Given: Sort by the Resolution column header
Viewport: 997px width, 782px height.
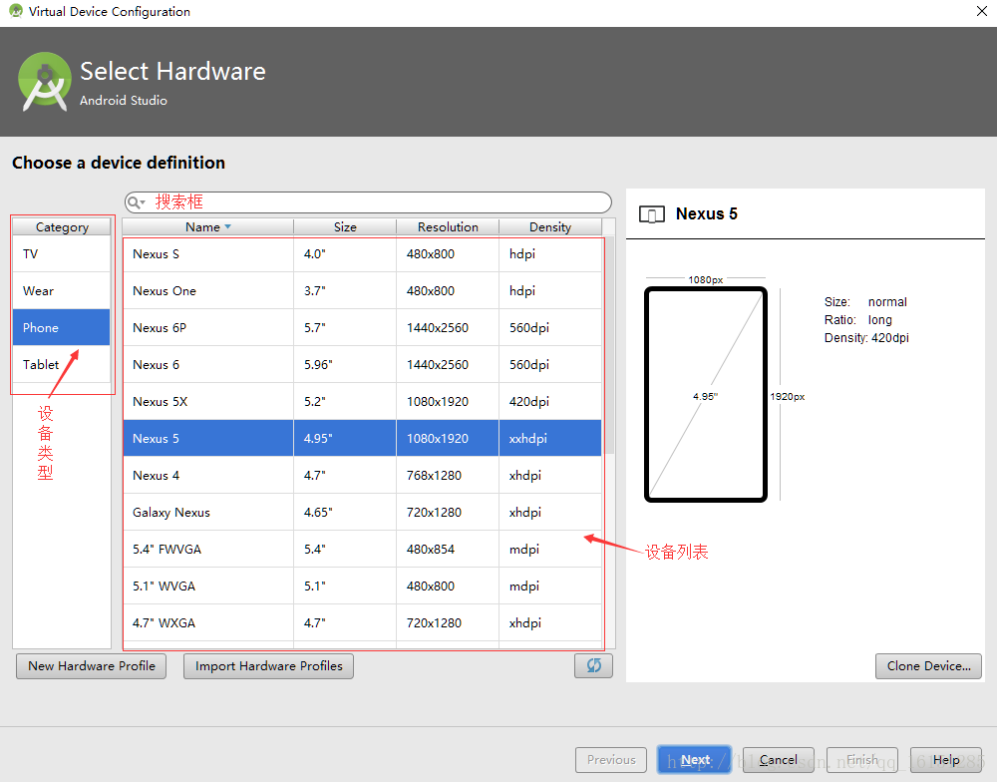Looking at the screenshot, I should (x=448, y=227).
